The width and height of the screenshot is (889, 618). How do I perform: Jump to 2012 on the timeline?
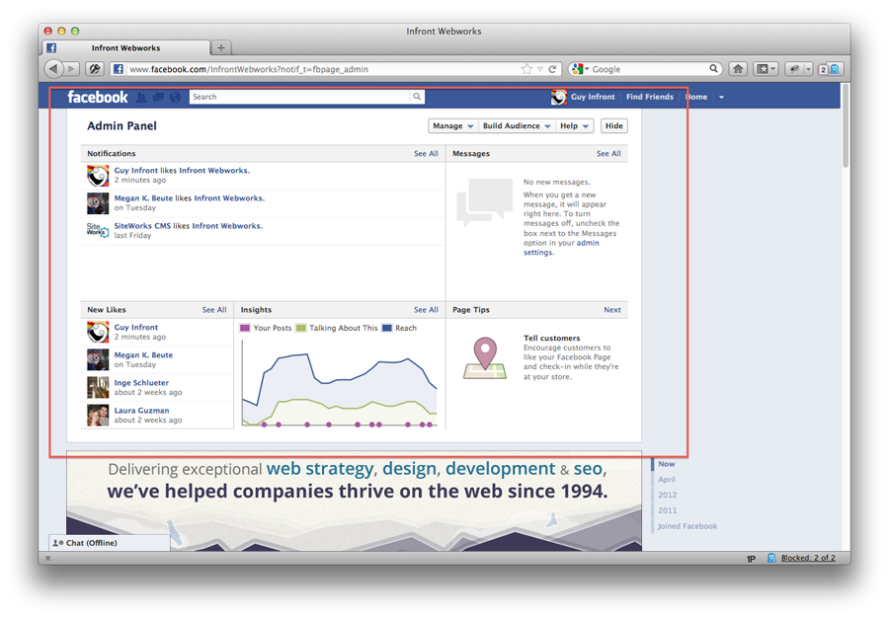pyautogui.click(x=668, y=495)
